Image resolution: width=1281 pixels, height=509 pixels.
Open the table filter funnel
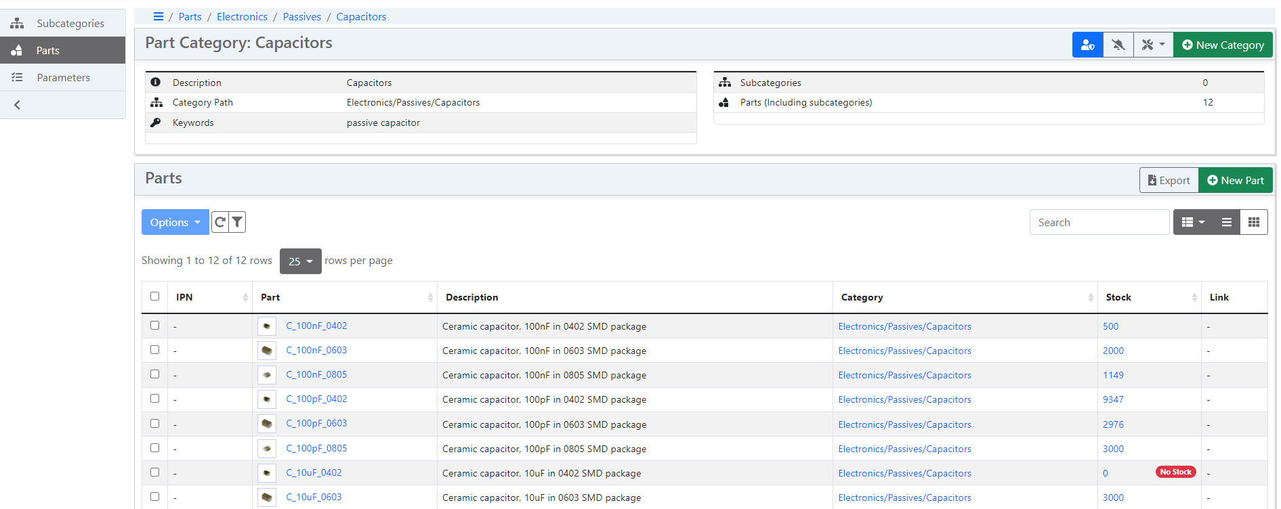[237, 222]
